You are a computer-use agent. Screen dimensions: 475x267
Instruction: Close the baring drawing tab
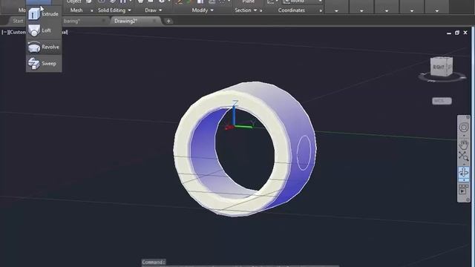[x=104, y=21]
